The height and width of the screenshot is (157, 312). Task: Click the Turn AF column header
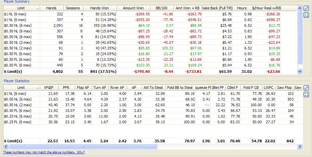click(100, 88)
